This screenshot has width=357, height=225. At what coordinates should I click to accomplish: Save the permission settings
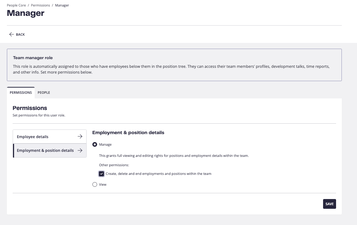point(330,204)
